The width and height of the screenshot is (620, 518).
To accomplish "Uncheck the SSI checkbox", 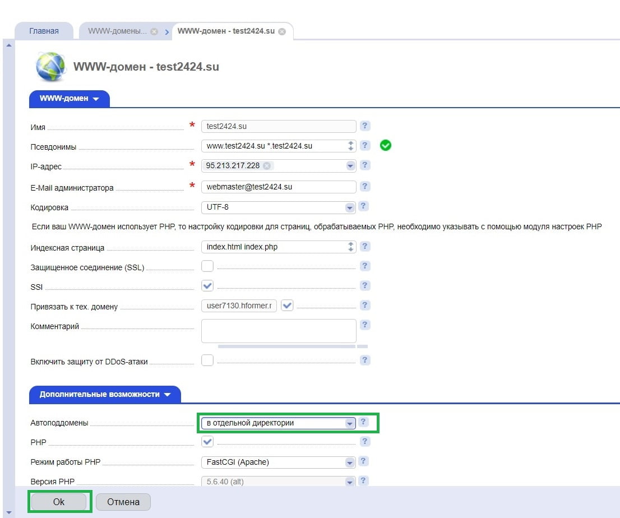I will pyautogui.click(x=207, y=286).
